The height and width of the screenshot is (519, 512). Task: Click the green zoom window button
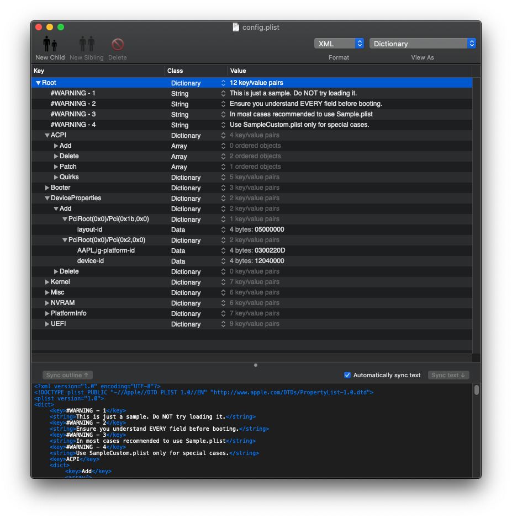(x=61, y=27)
